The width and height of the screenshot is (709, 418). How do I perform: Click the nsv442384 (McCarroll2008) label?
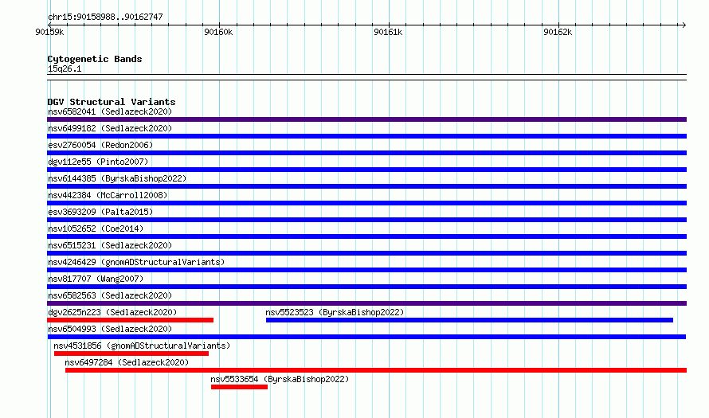tap(108, 195)
